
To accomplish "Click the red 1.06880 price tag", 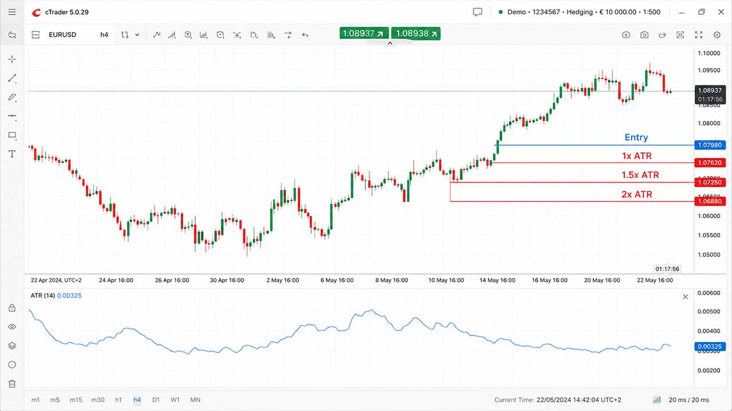I will [x=710, y=202].
